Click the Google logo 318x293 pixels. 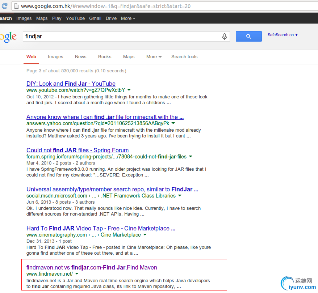pos(8,37)
